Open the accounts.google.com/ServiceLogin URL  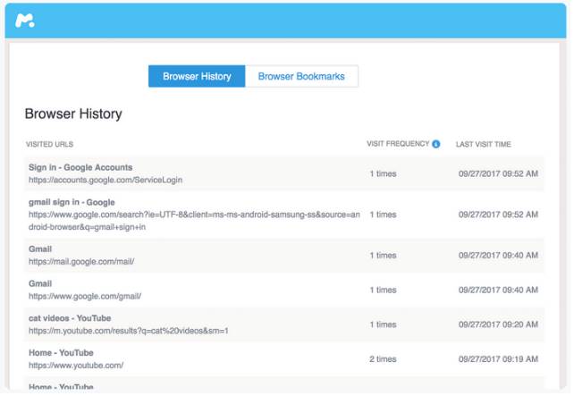pyautogui.click(x=106, y=180)
